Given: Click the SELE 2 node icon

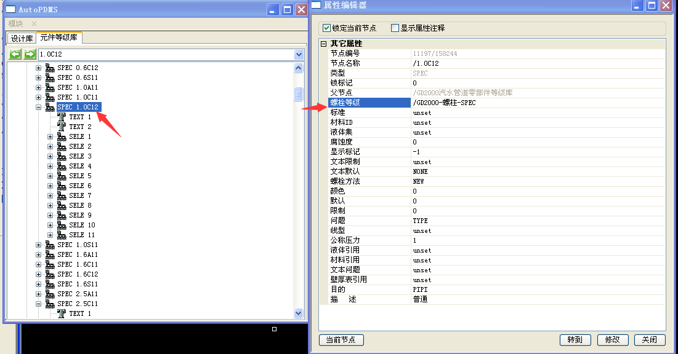Looking at the screenshot, I should point(62,147).
